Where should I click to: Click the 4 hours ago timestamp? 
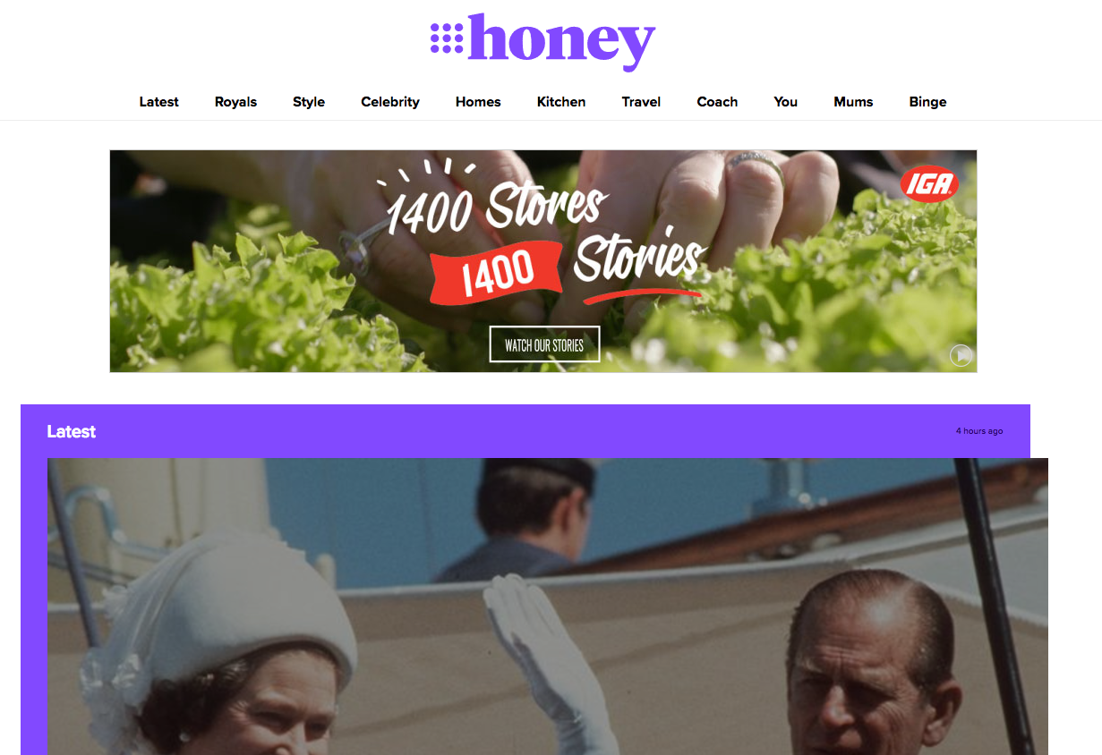pyautogui.click(x=978, y=431)
